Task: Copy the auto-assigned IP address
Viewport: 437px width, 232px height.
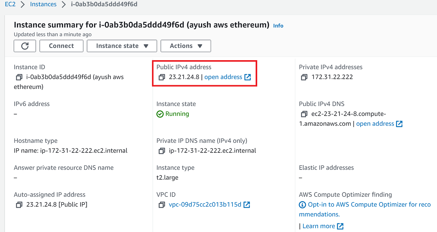Action: click(x=19, y=205)
